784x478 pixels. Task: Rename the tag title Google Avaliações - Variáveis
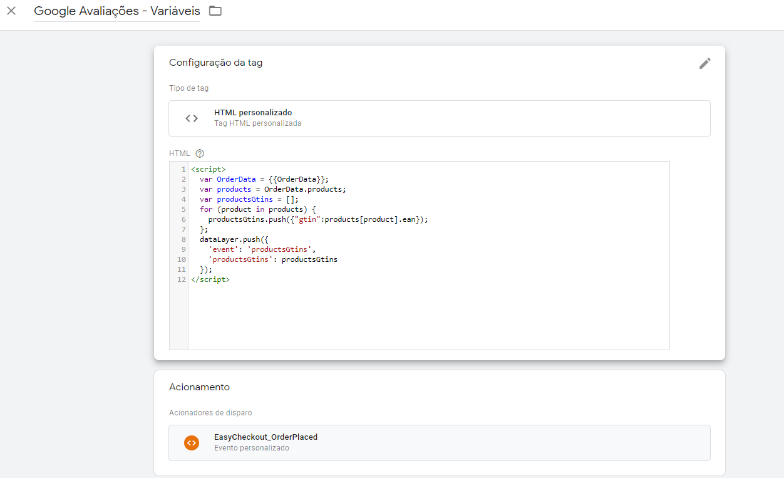click(x=117, y=11)
